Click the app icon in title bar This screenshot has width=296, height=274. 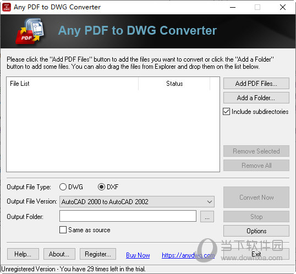coord(7,7)
